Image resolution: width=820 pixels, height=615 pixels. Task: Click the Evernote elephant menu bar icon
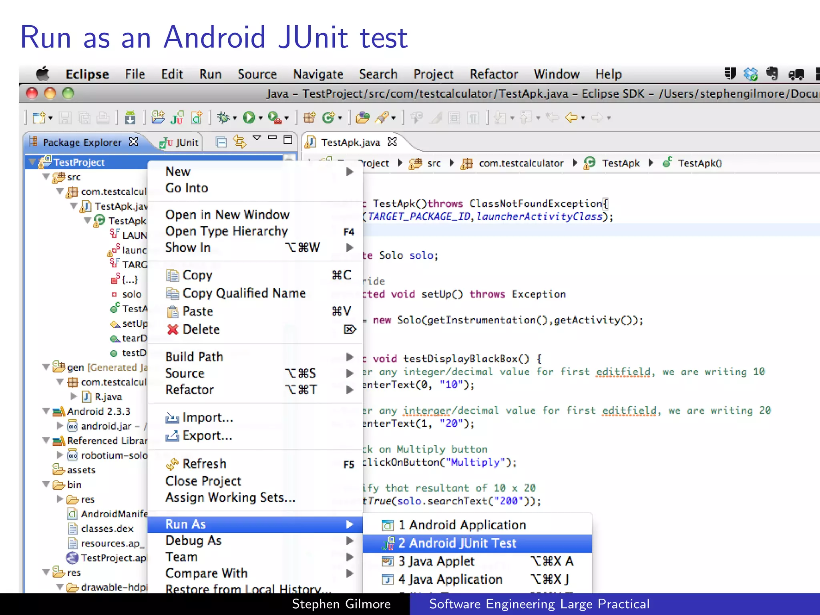click(x=772, y=74)
